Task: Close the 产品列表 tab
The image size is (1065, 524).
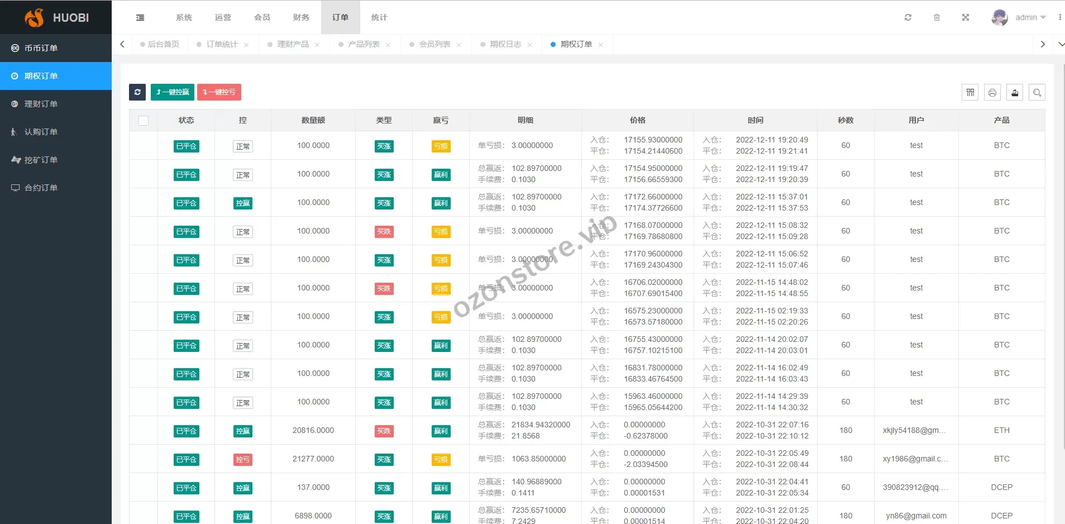Action: click(388, 45)
